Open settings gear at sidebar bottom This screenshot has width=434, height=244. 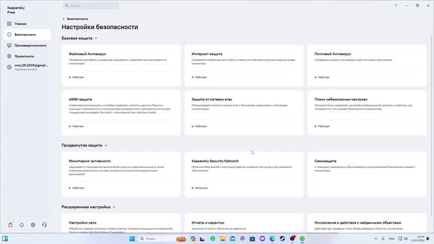pos(33,224)
